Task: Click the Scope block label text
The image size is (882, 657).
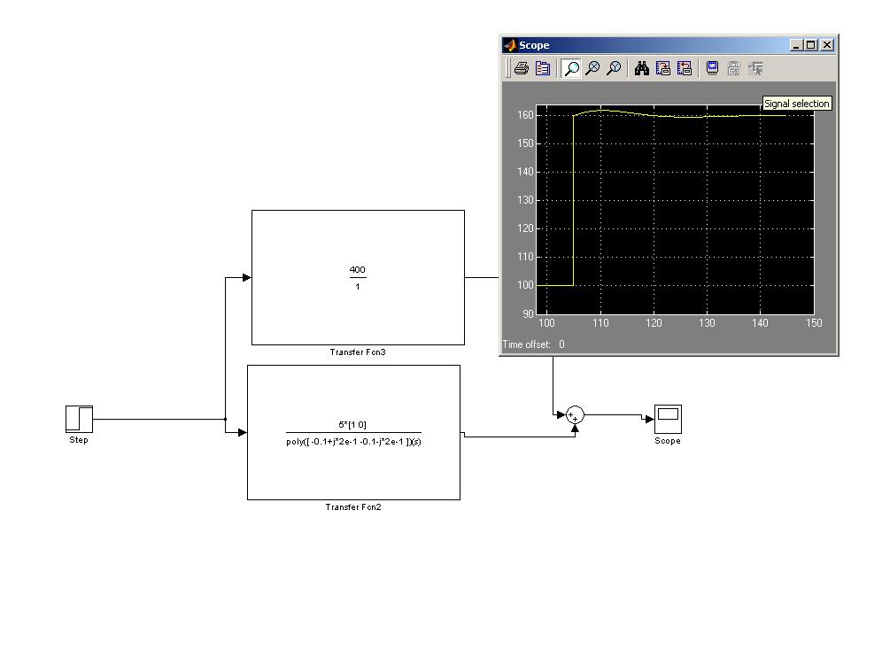Action: pyautogui.click(x=668, y=441)
